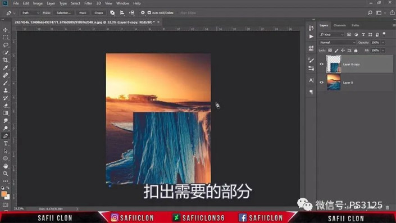This screenshot has width=396, height=223.
Task: Select the Clone Stamp tool
Action: tap(5, 90)
